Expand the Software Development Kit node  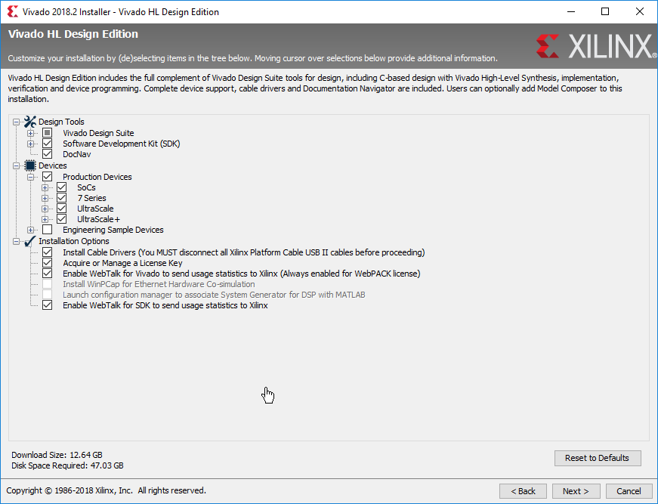[31, 144]
